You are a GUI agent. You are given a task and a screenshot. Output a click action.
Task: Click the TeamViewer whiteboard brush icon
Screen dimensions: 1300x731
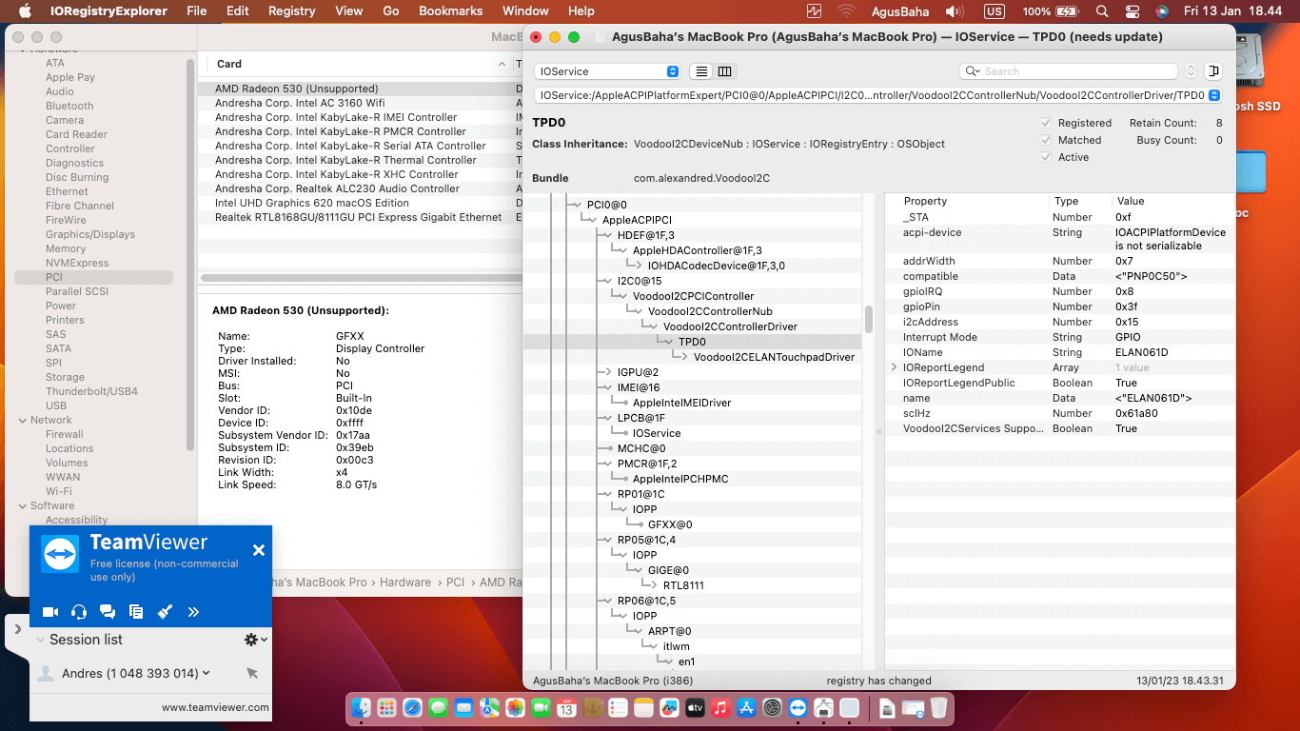click(165, 612)
